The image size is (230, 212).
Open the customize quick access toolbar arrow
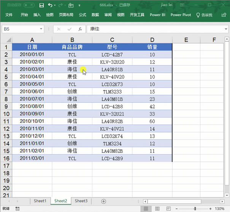pyautogui.click(x=79, y=5)
